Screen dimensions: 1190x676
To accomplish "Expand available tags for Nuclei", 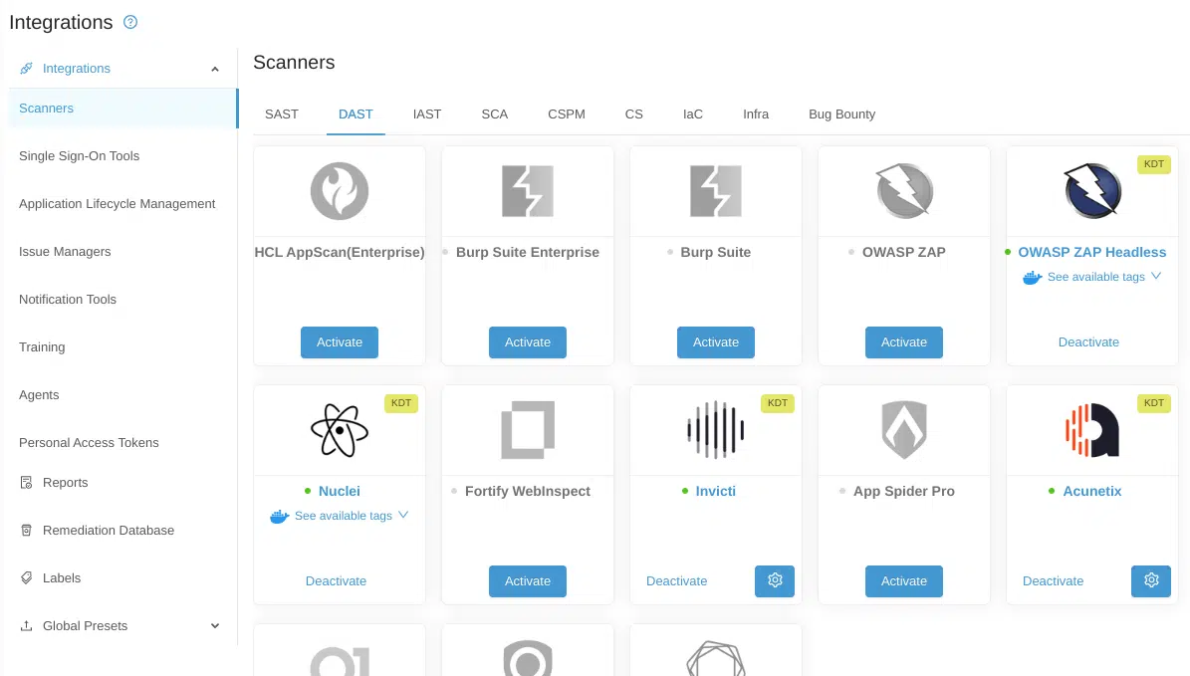I will tap(403, 515).
